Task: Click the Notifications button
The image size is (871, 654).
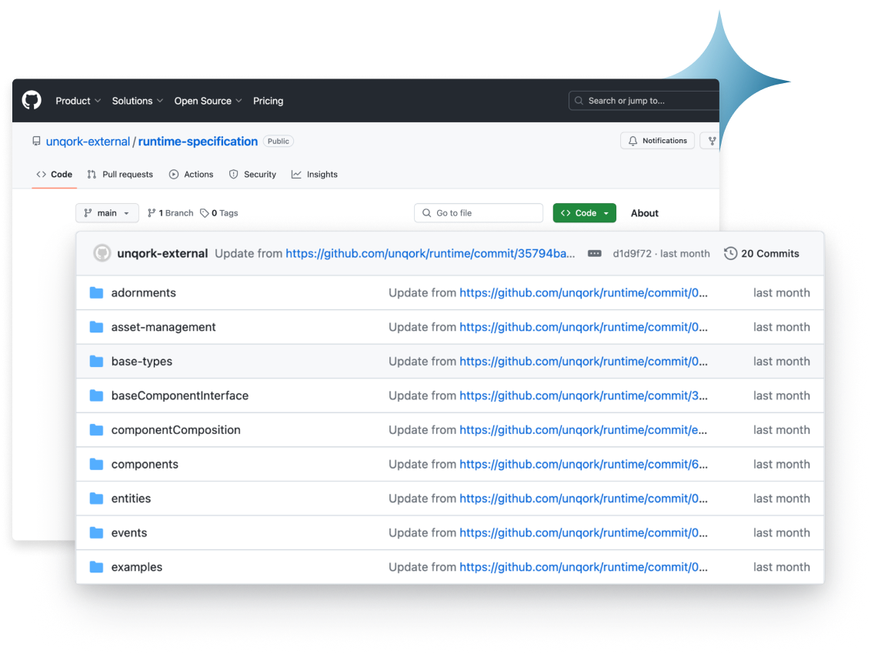Action: point(658,141)
